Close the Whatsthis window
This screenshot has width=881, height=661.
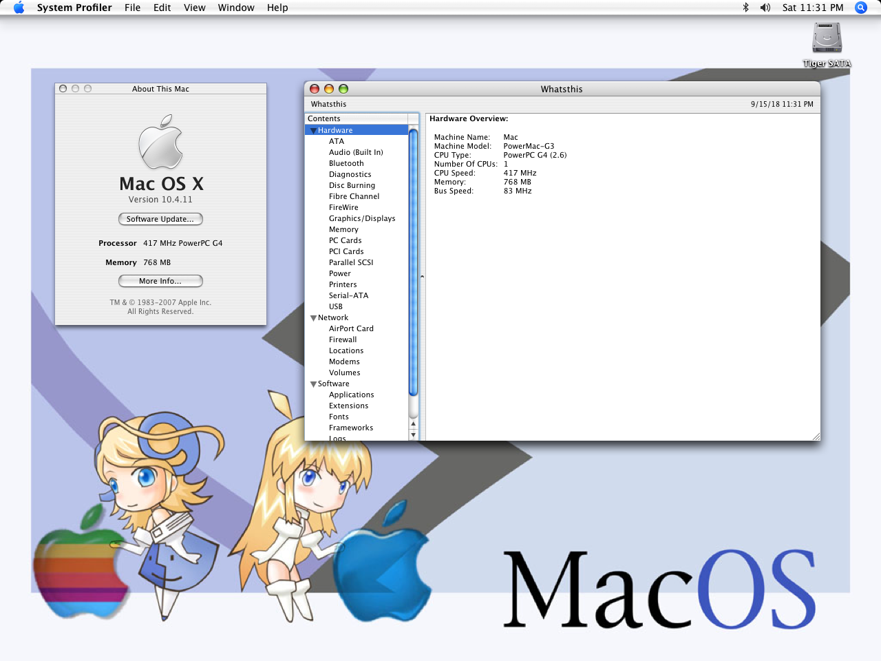click(315, 89)
